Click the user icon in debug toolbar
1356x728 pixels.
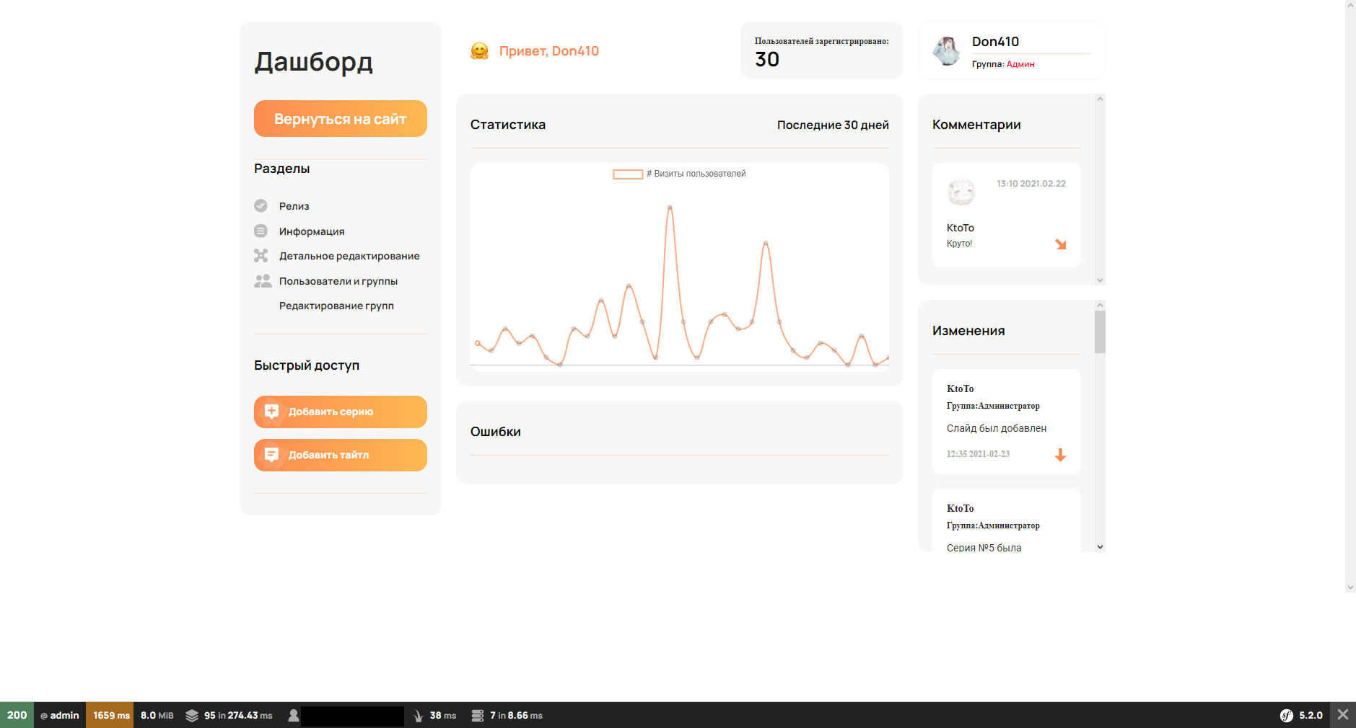pyautogui.click(x=294, y=715)
